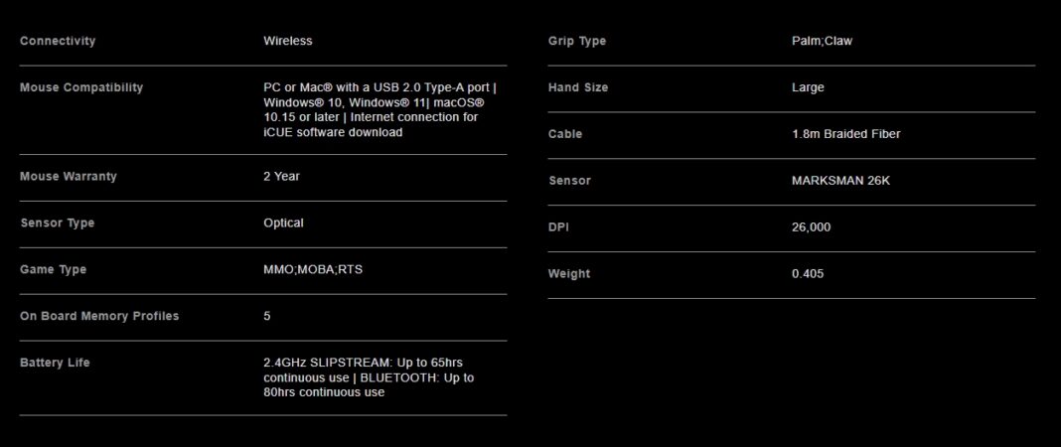Select the 2 Year warranty value
This screenshot has height=447, width=1061.
tap(281, 176)
